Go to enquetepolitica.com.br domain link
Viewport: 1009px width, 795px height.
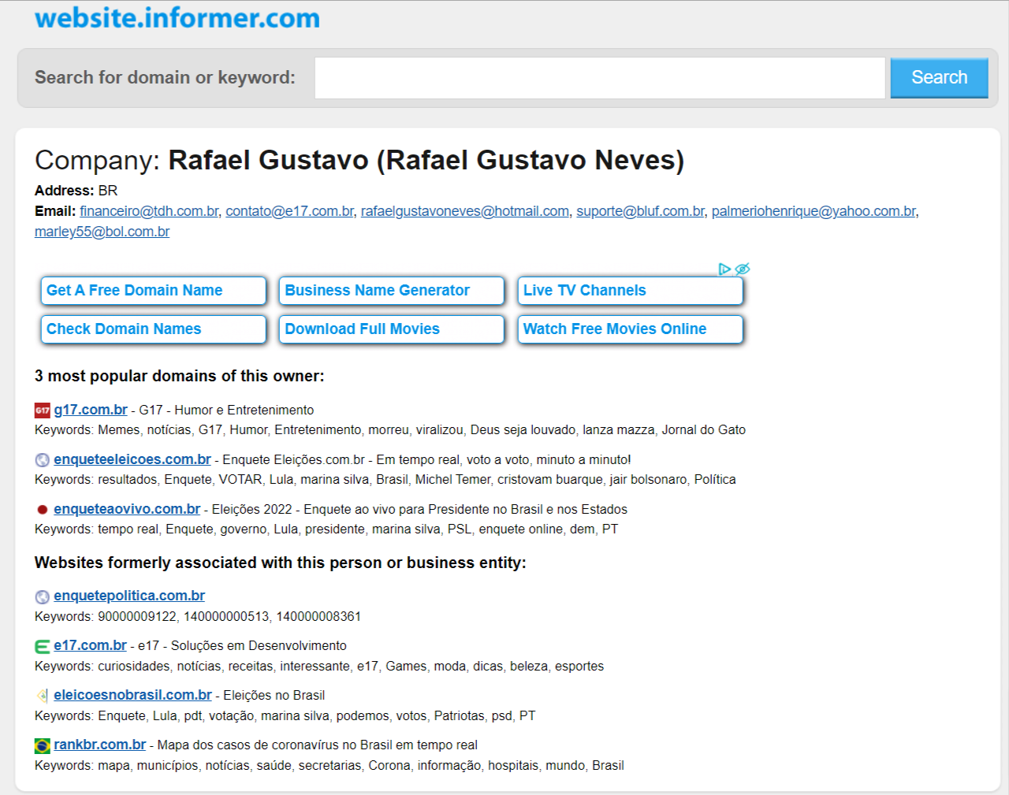point(129,596)
